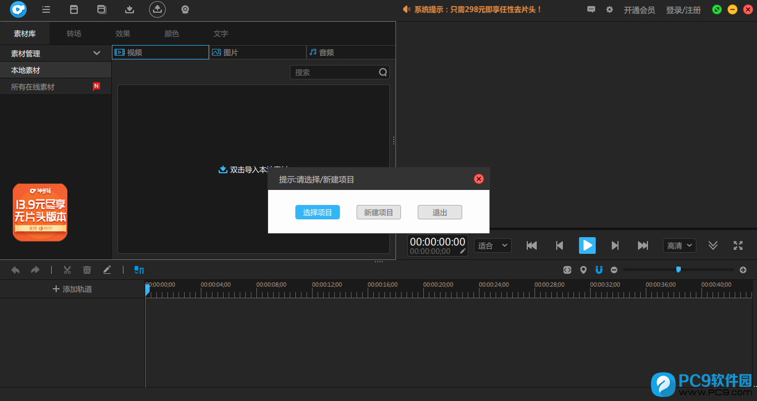The image size is (757, 401).
Task: Click the 双击导入本地素材 import area
Action: click(254, 169)
